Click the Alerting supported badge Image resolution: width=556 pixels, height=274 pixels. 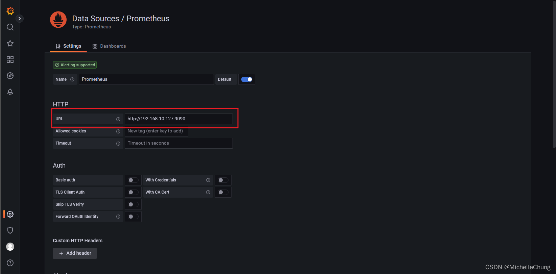(75, 65)
